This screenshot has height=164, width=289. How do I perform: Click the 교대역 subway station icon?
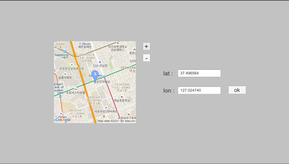click(x=60, y=96)
